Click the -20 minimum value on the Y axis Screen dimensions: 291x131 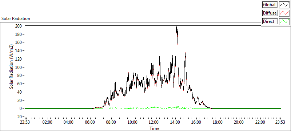click(x=19, y=117)
